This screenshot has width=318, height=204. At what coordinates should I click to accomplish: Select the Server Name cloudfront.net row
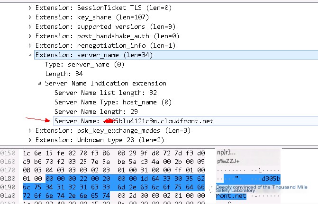[x=186, y=121]
